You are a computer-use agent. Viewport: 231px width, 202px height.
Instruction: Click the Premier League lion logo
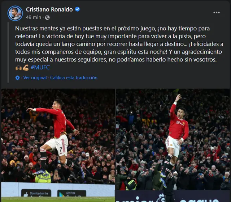click(160, 197)
